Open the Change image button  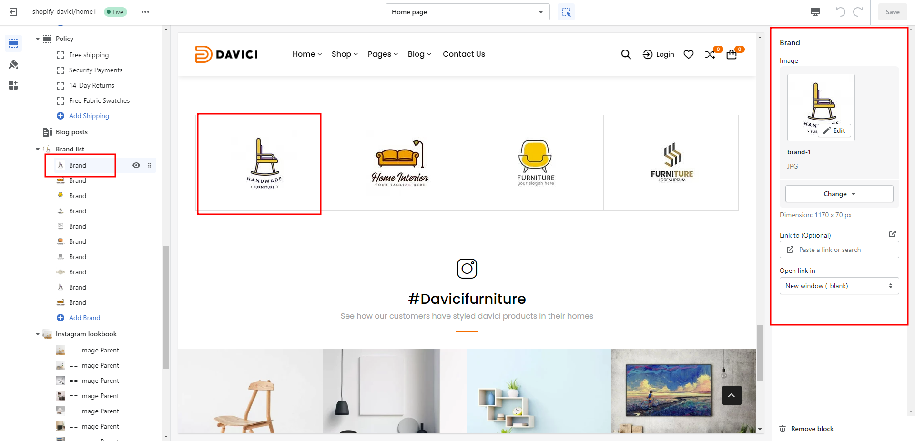point(839,194)
